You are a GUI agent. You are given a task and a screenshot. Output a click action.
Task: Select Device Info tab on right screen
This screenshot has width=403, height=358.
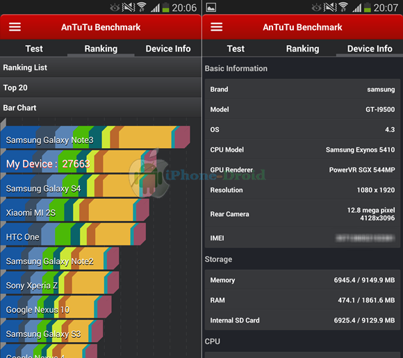(370, 49)
